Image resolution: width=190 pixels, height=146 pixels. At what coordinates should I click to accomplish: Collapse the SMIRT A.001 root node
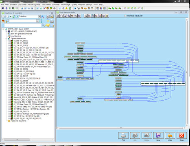point(3,29)
